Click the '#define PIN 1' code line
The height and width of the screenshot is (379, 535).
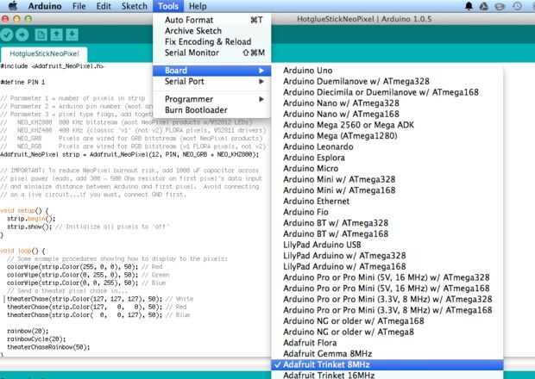[x=22, y=83]
